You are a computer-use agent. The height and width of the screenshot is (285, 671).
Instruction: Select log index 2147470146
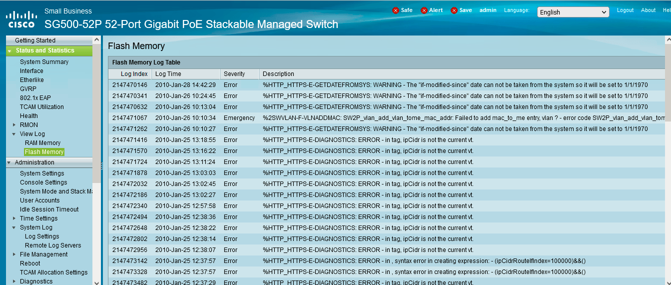pyautogui.click(x=130, y=85)
